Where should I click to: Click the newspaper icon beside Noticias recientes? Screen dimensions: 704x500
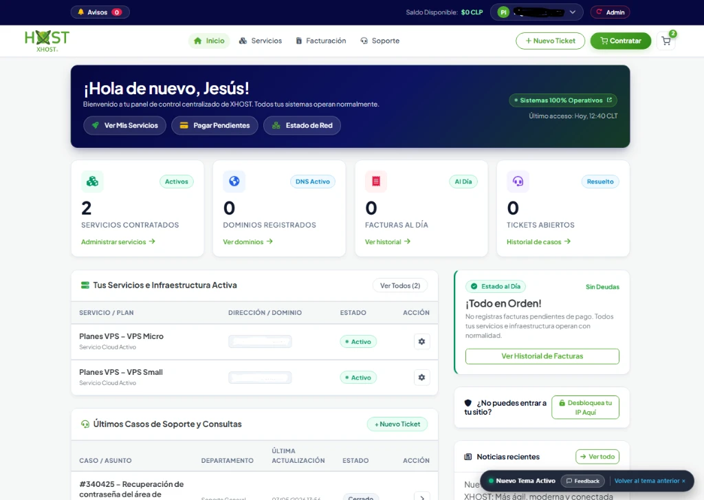[467, 457]
